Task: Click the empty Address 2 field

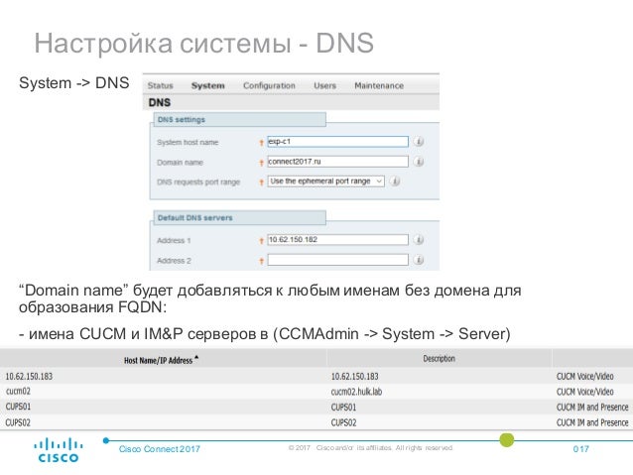Action: point(337,260)
